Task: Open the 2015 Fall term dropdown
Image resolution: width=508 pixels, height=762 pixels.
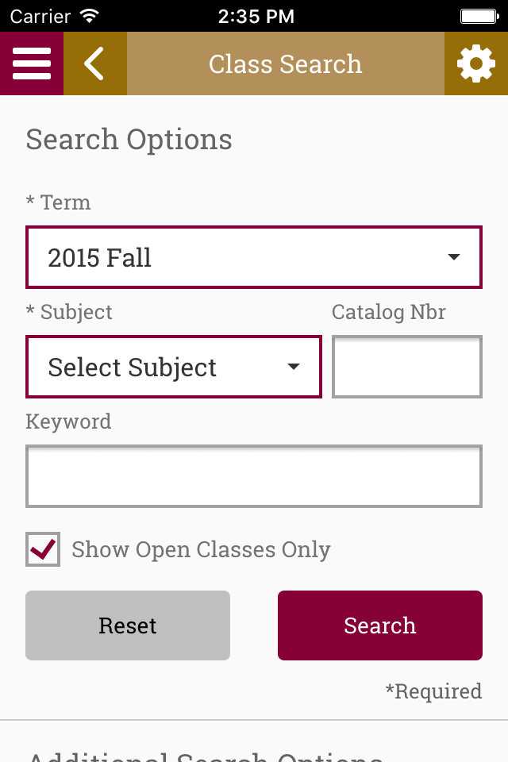Action: click(254, 257)
